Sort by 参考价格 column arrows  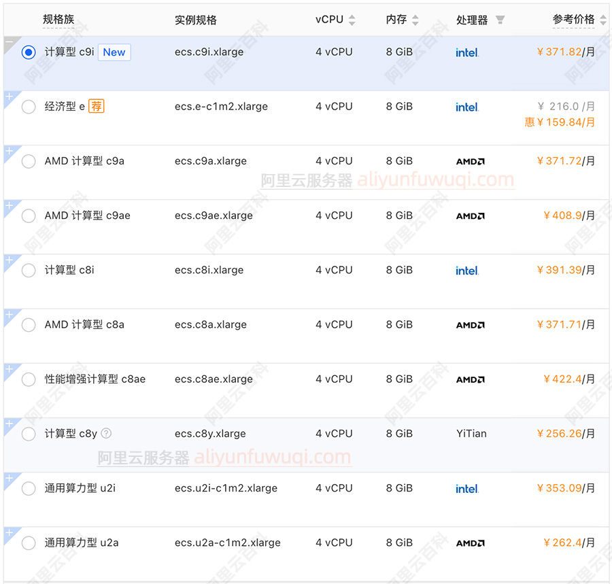coord(602,20)
